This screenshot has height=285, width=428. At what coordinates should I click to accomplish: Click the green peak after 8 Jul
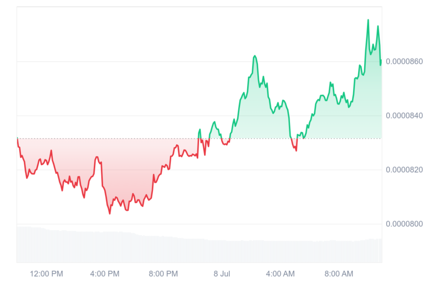click(255, 56)
